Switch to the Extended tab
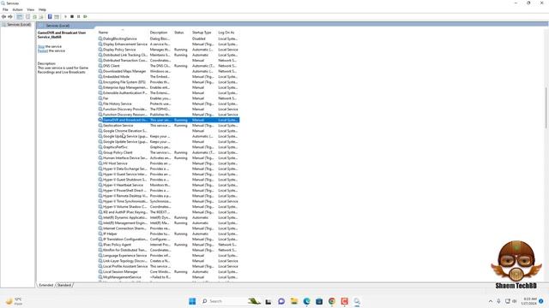This screenshot has height=308, width=549. tap(46, 285)
